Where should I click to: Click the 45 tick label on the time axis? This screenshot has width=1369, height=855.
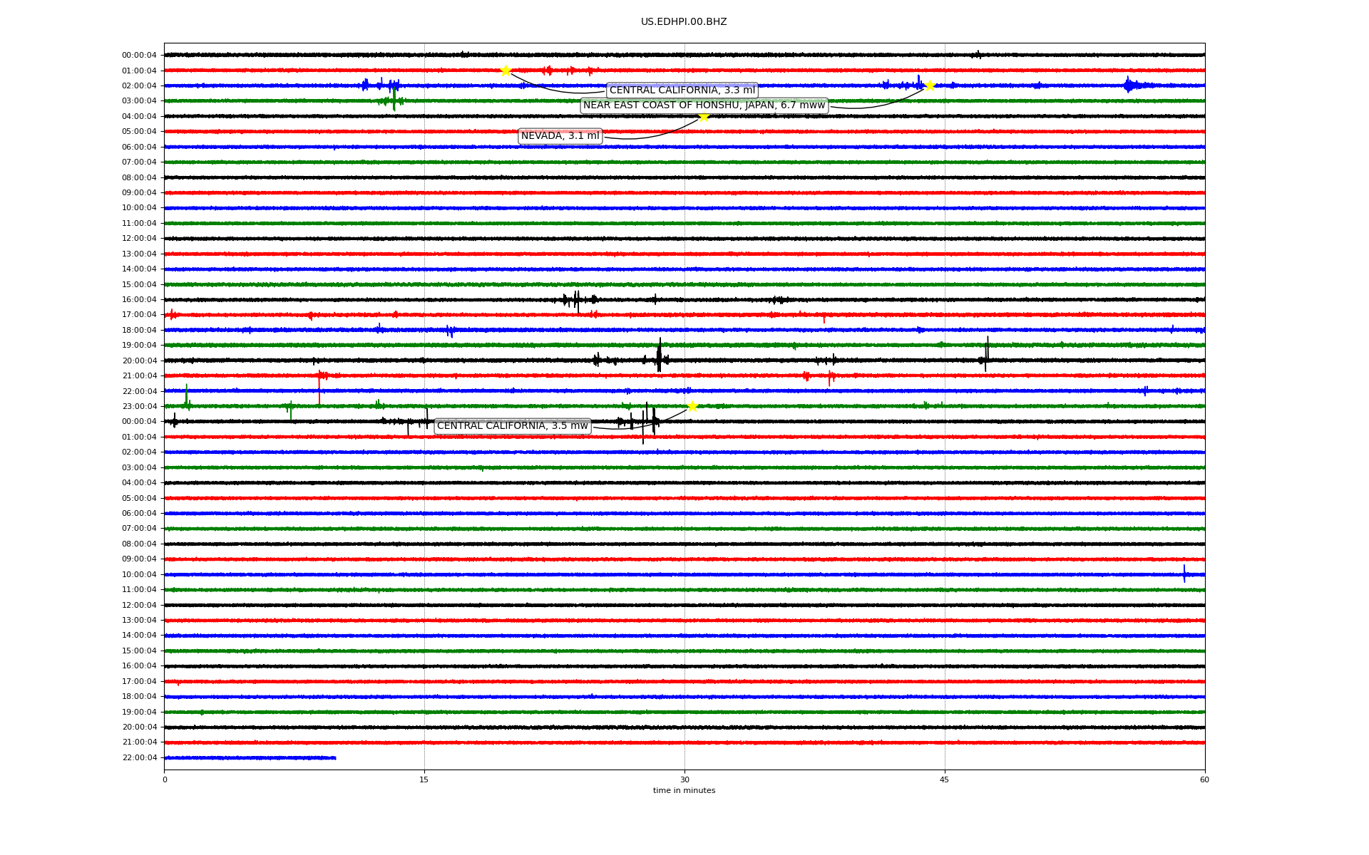click(944, 779)
